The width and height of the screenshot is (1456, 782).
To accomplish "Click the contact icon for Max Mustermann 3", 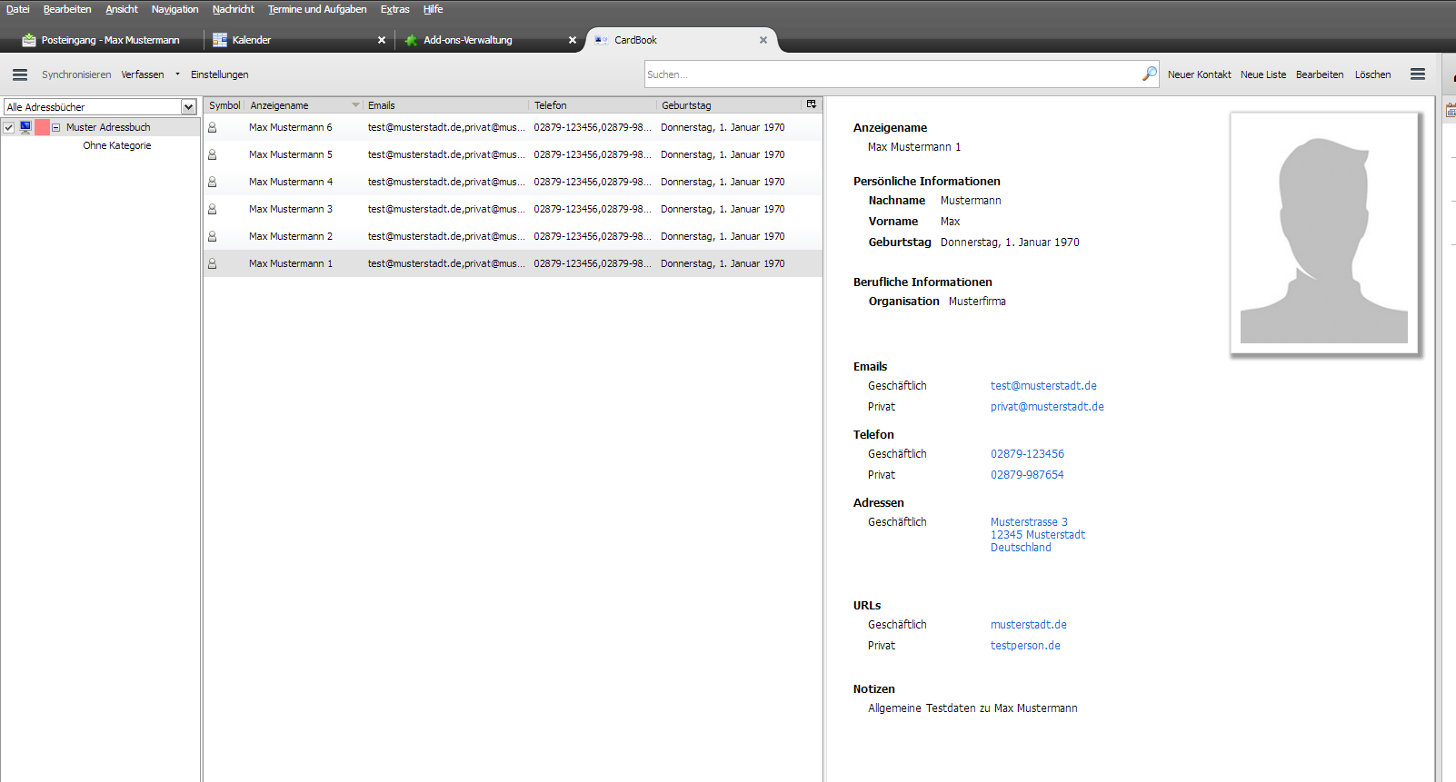I will [213, 209].
